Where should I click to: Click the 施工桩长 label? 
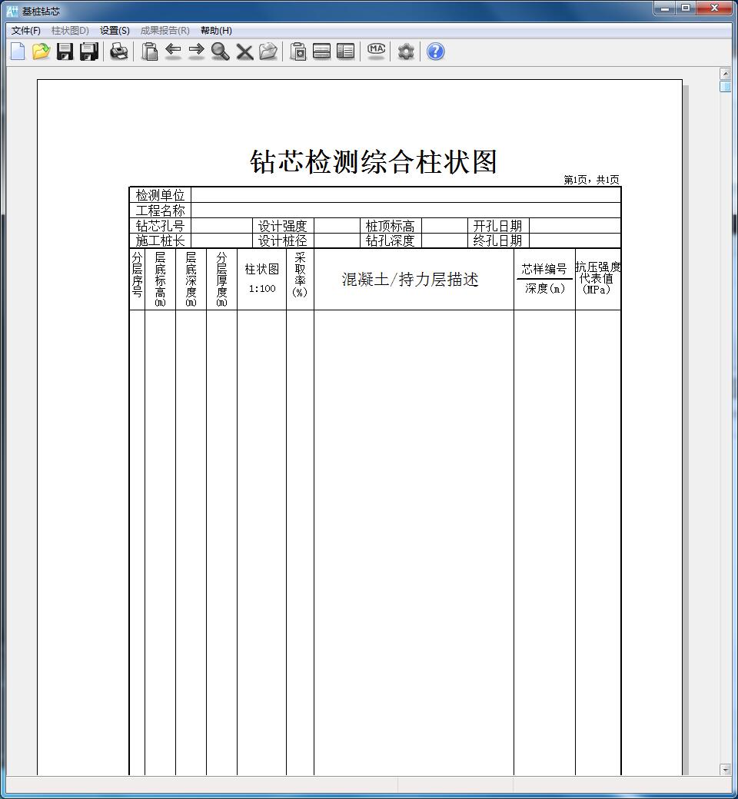[x=160, y=240]
